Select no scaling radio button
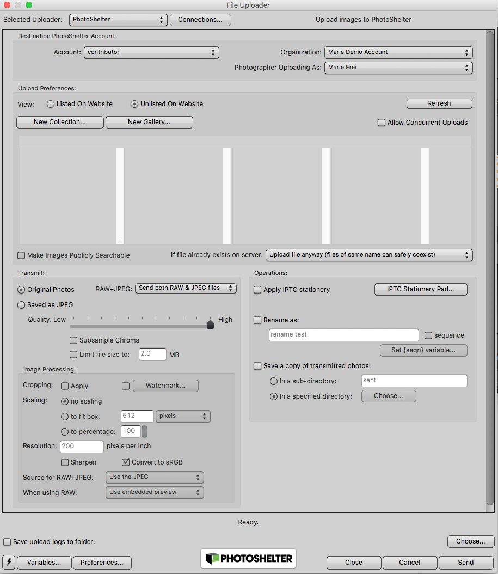Image resolution: width=498 pixels, height=574 pixels. point(64,401)
